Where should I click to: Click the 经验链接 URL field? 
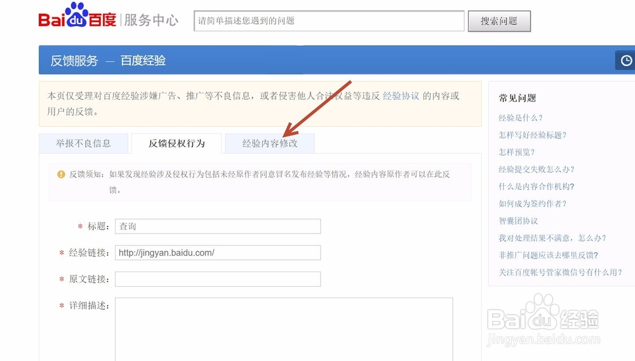tap(218, 253)
